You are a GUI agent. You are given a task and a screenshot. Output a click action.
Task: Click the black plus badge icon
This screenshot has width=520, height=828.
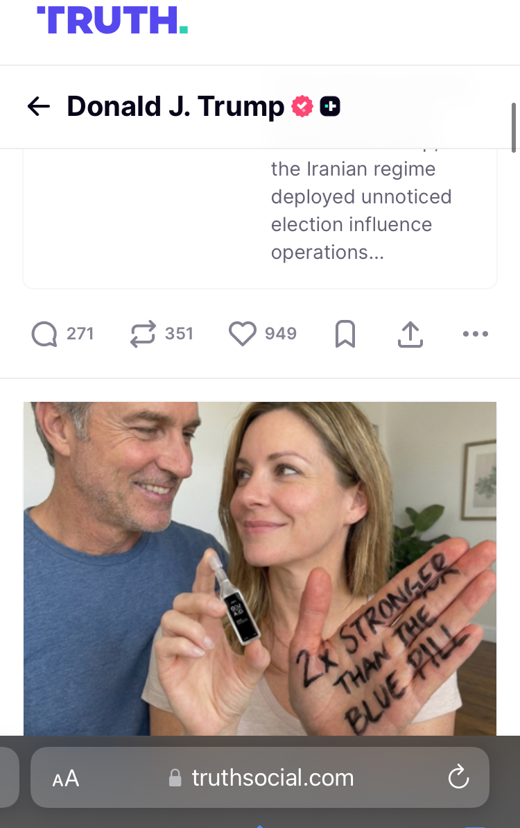coord(330,106)
